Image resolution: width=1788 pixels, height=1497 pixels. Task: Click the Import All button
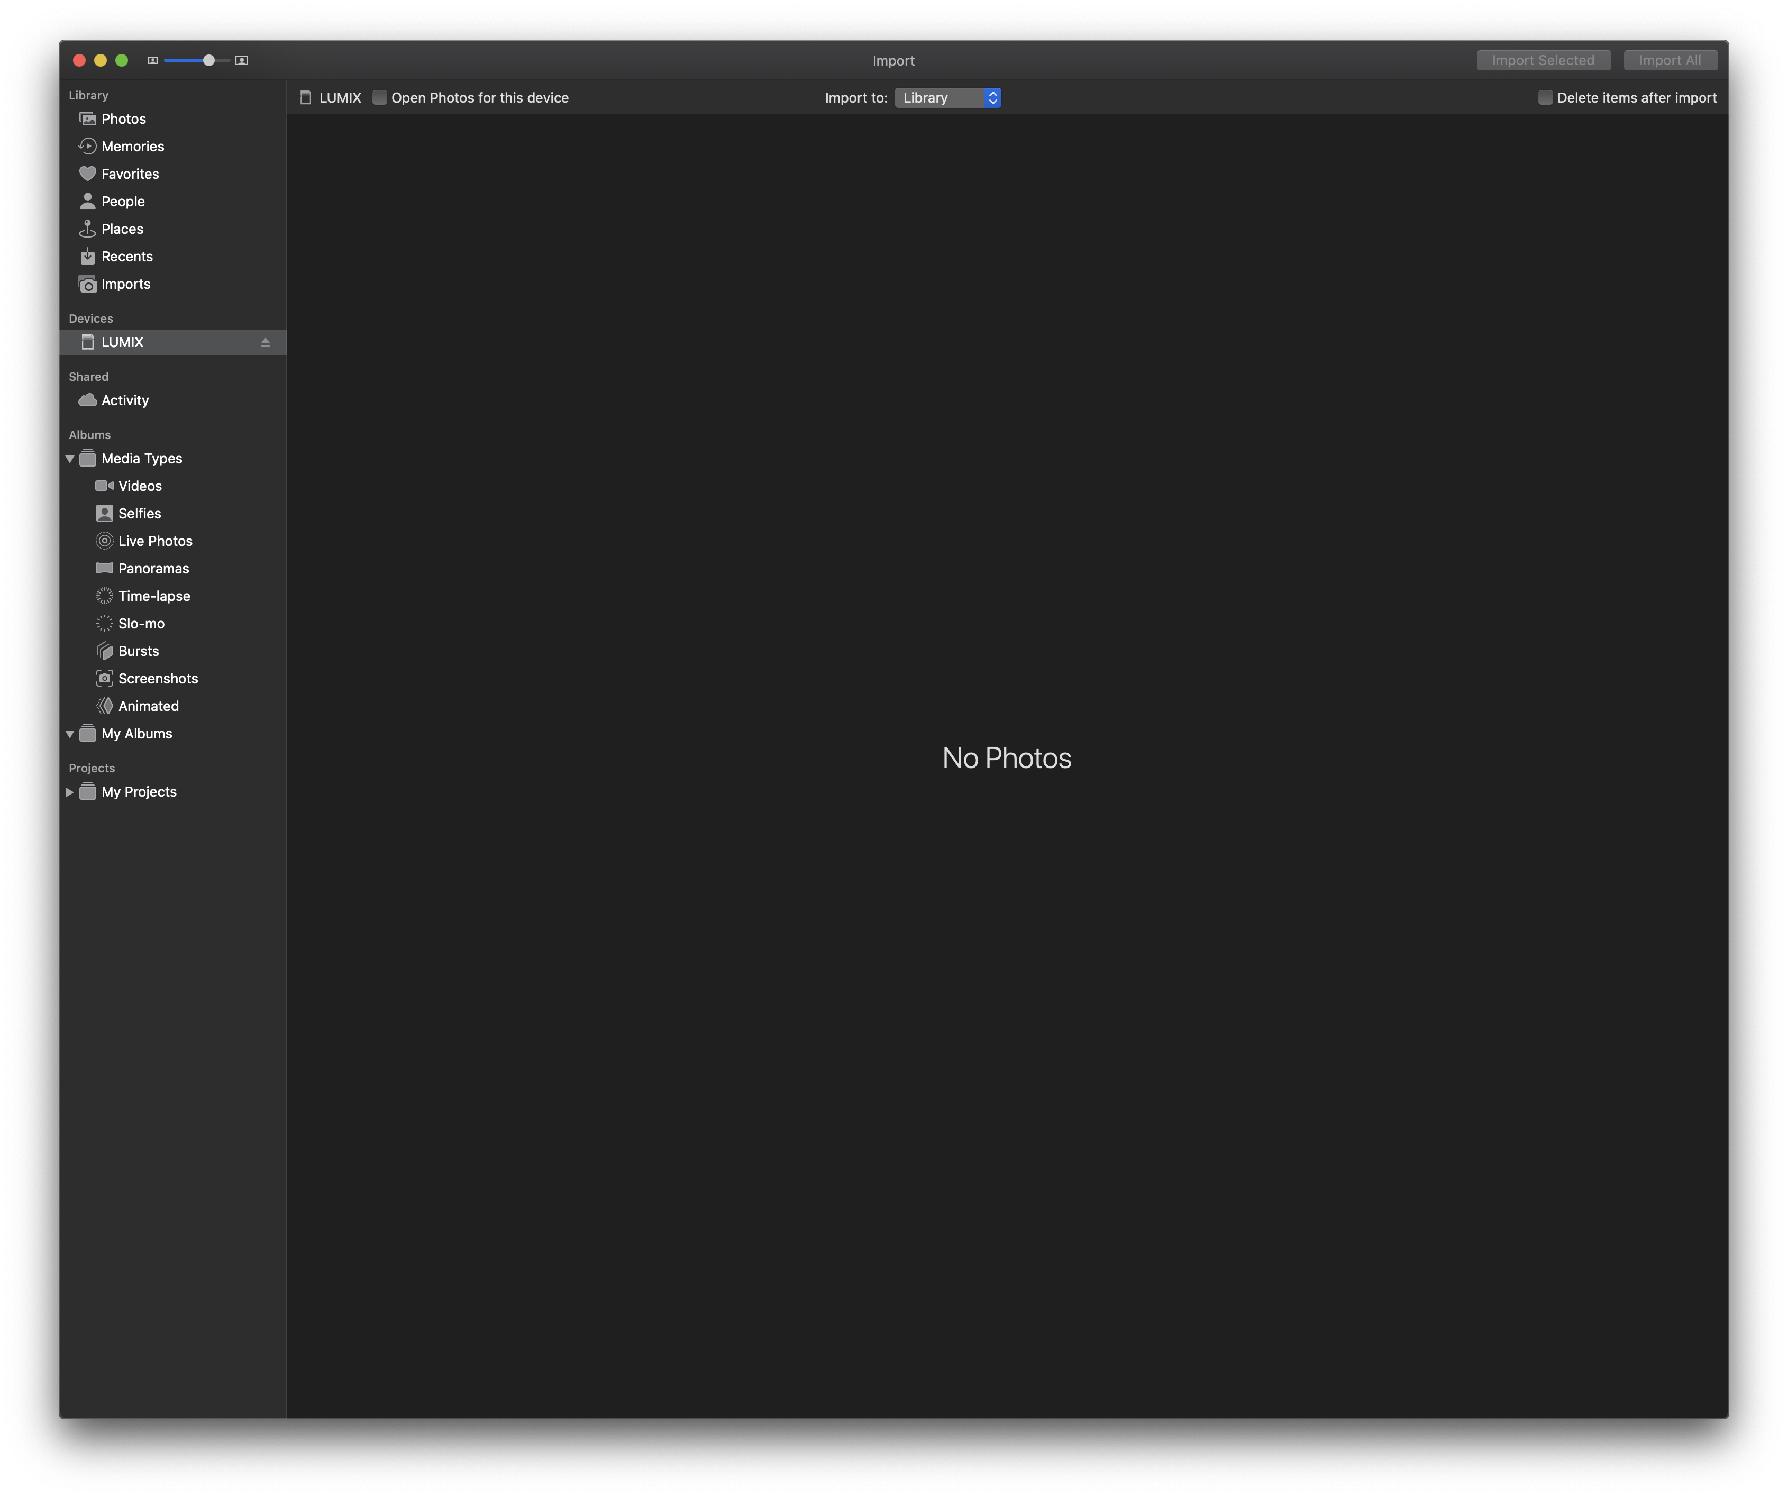coord(1670,60)
